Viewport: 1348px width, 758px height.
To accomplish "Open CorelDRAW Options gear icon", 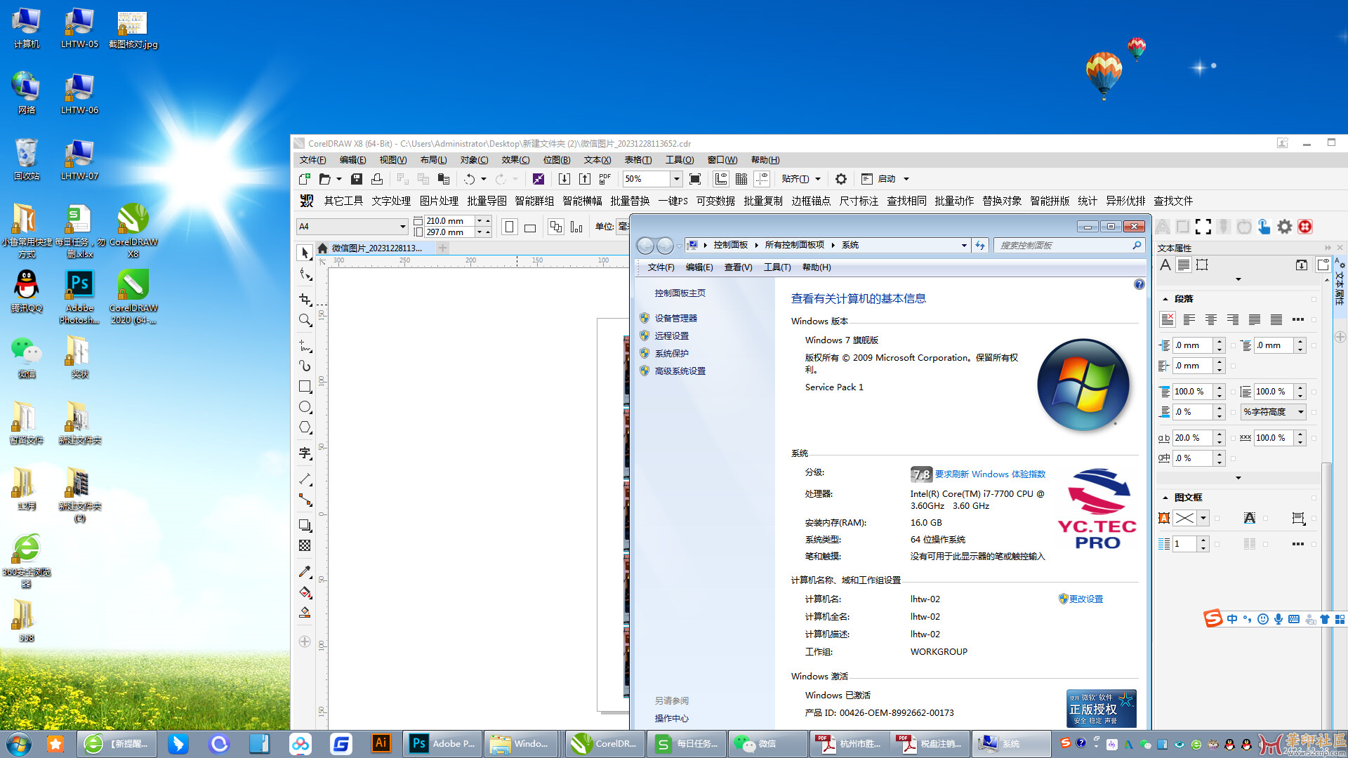I will coord(841,179).
